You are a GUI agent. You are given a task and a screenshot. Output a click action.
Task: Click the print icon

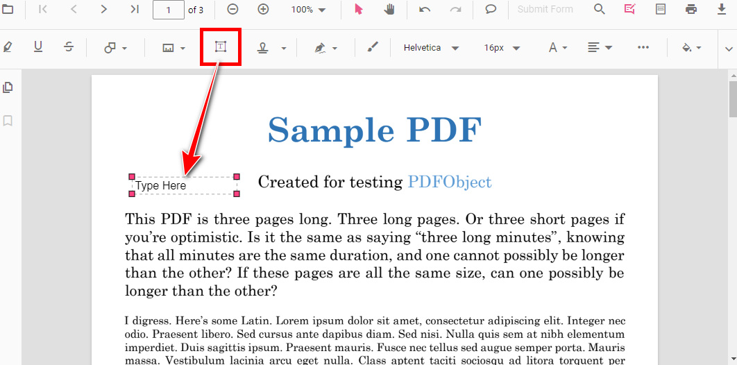point(691,10)
